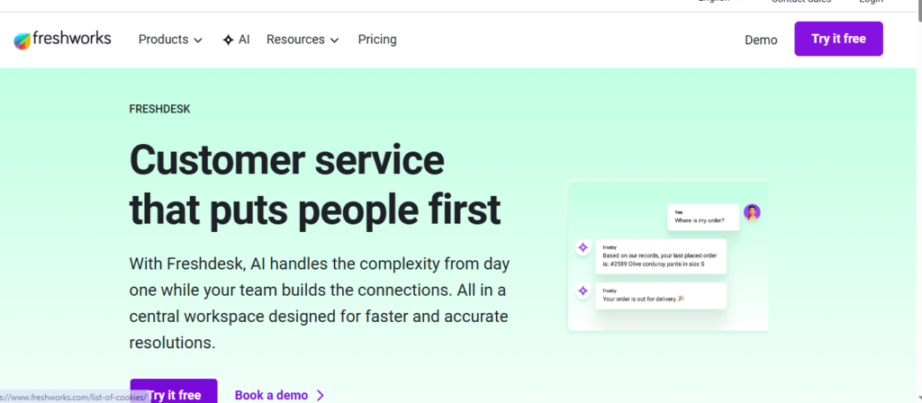Click the header Try it free button

click(x=838, y=39)
